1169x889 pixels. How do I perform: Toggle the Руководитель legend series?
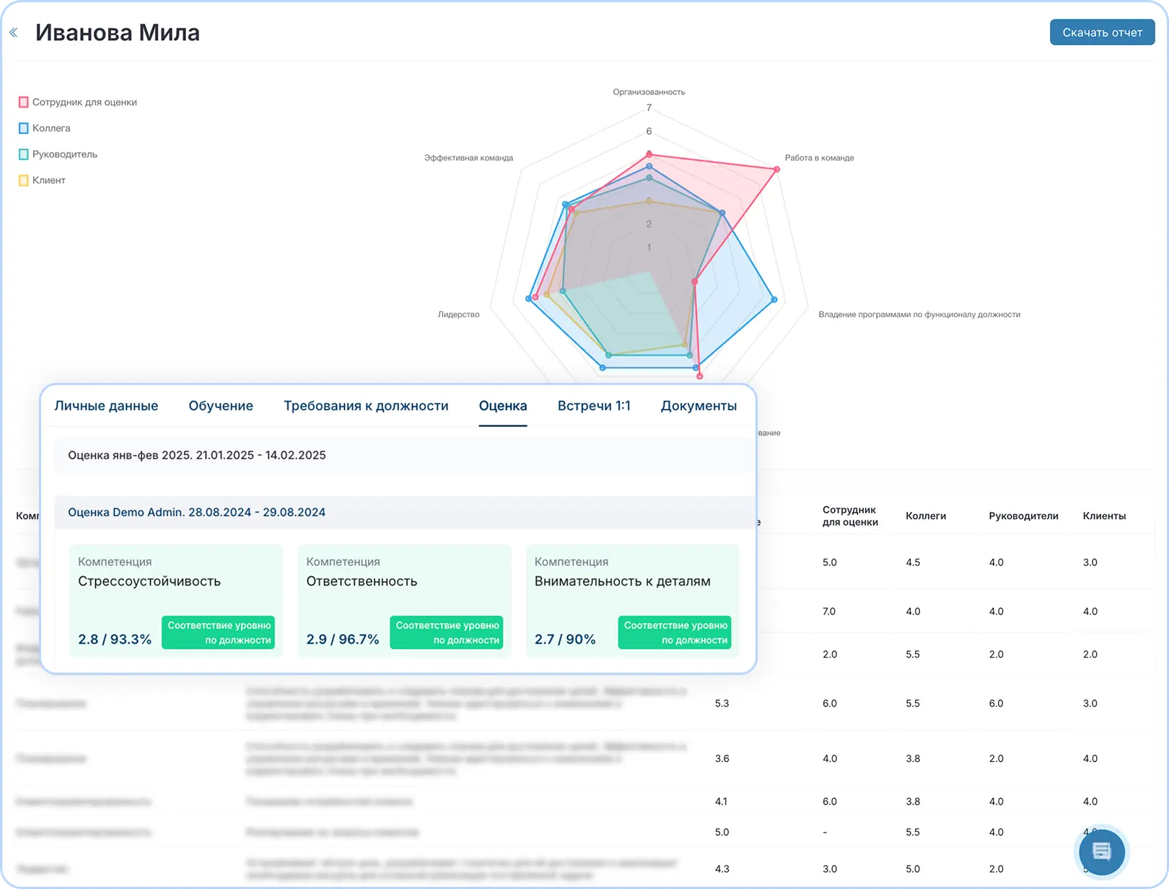[58, 154]
